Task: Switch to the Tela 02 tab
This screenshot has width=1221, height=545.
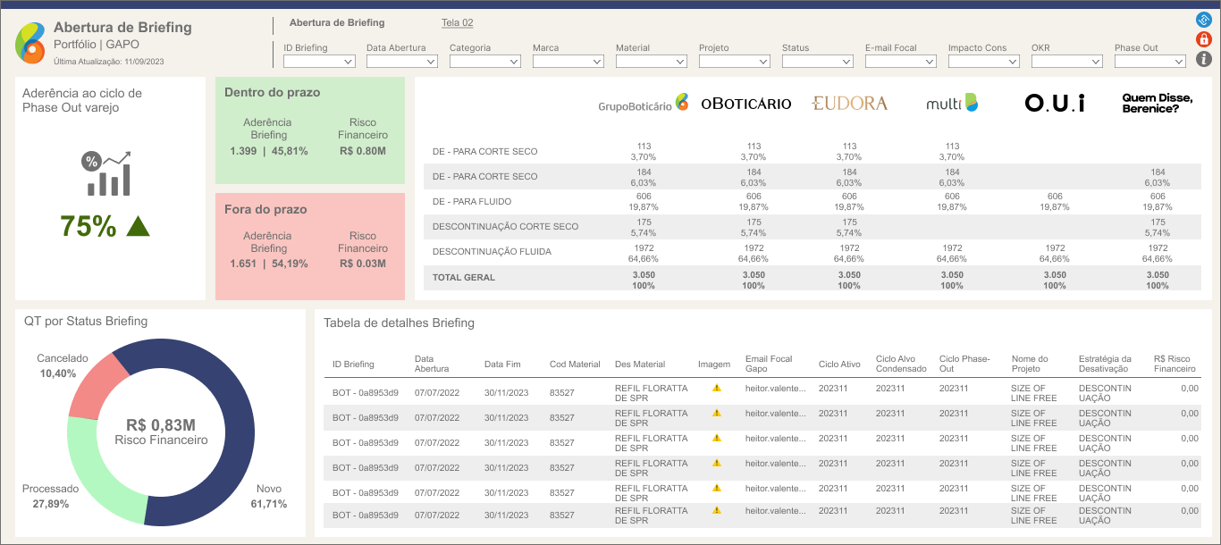Action: [457, 23]
